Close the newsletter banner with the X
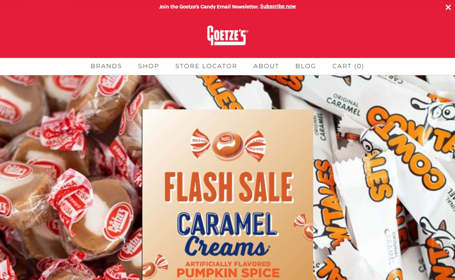455x280 pixels. coord(448,7)
